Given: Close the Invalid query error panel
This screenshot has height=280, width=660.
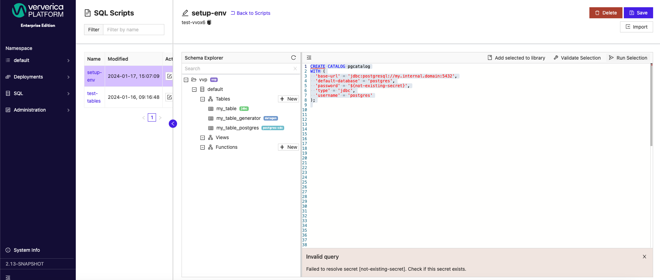Looking at the screenshot, I should (644, 257).
